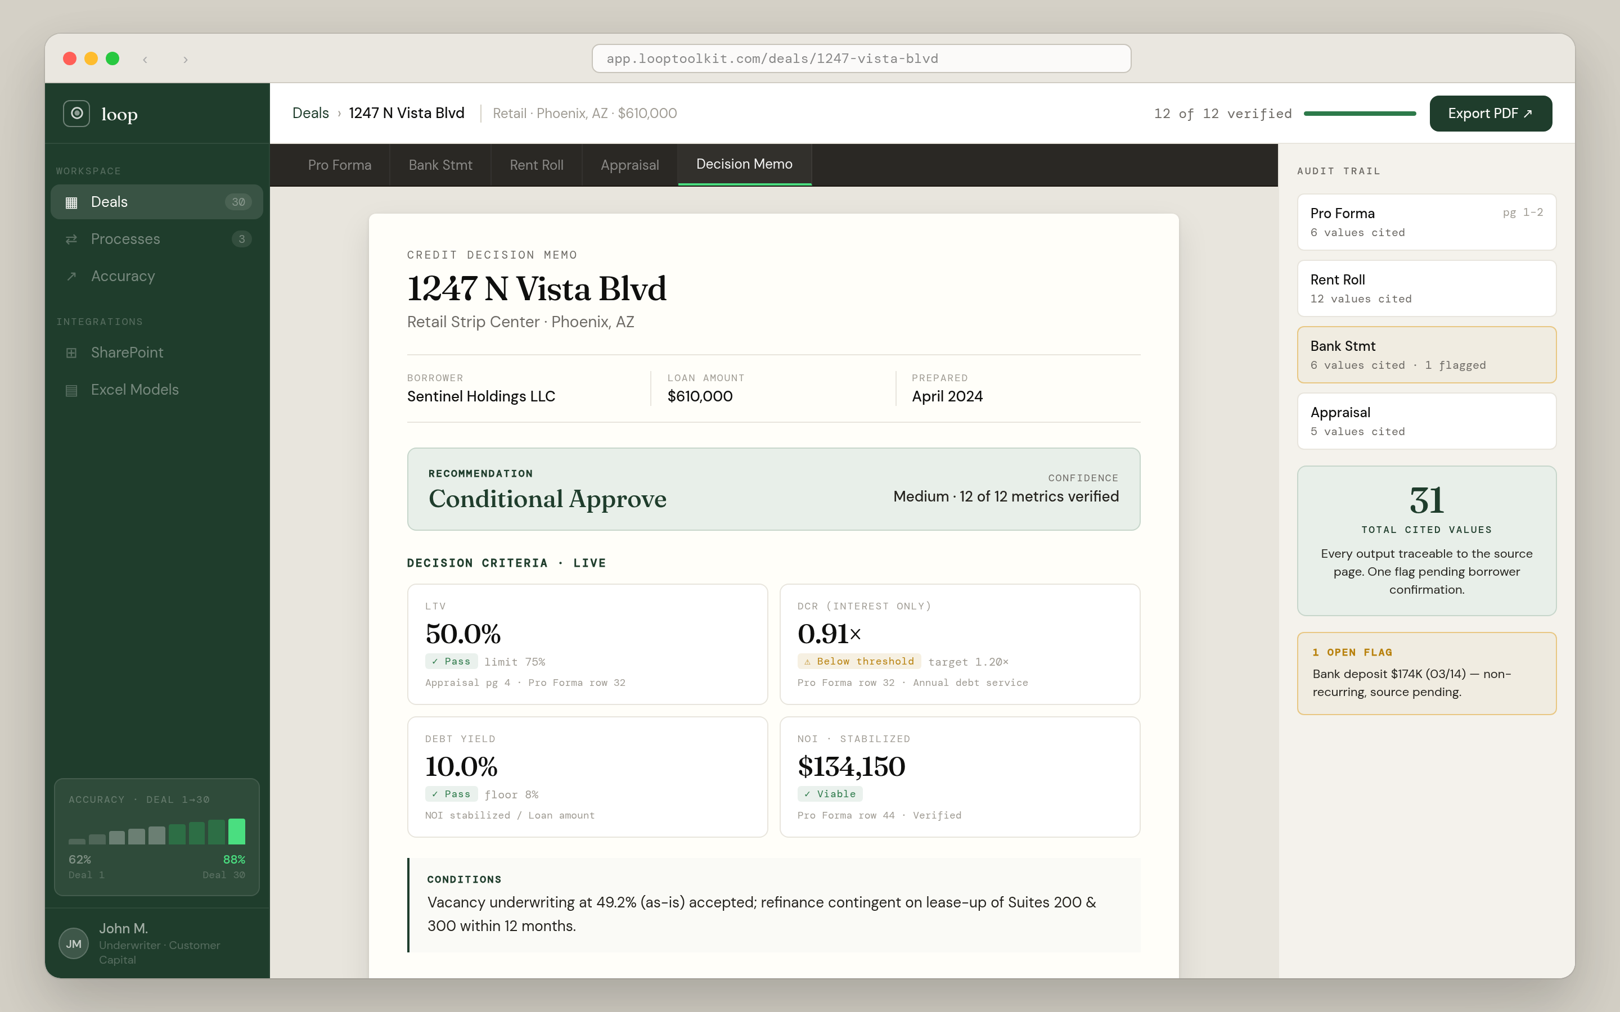1620x1012 pixels.
Task: Click the John M. user name
Action: pyautogui.click(x=123, y=928)
